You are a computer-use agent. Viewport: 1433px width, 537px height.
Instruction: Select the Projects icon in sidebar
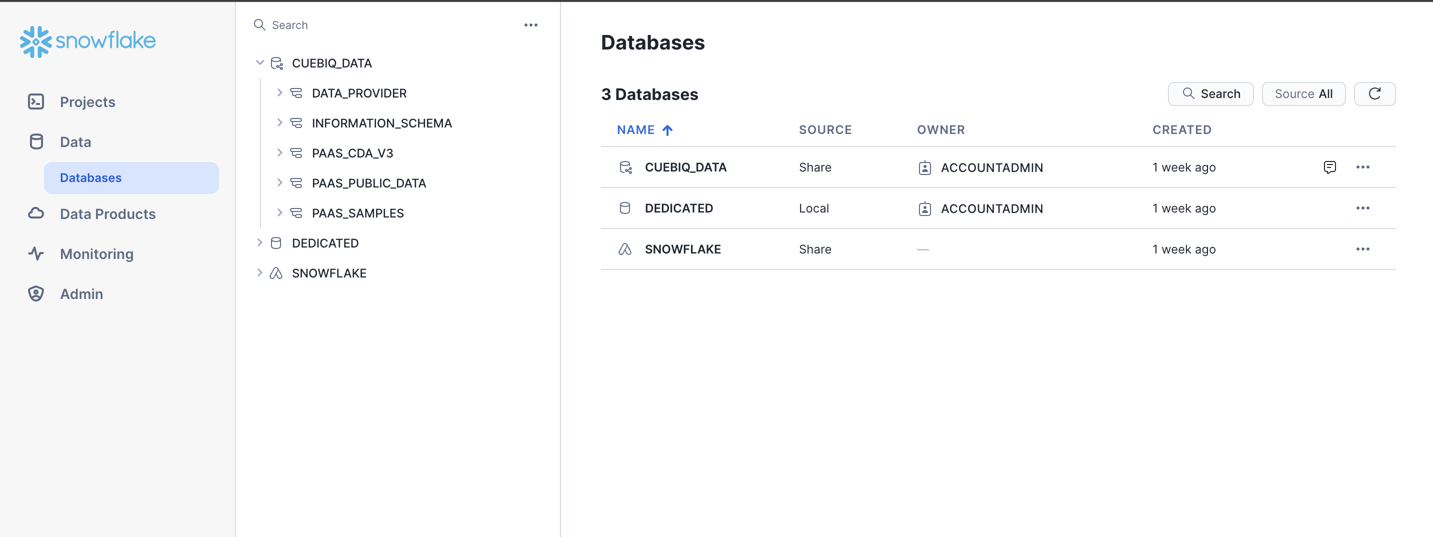(35, 101)
